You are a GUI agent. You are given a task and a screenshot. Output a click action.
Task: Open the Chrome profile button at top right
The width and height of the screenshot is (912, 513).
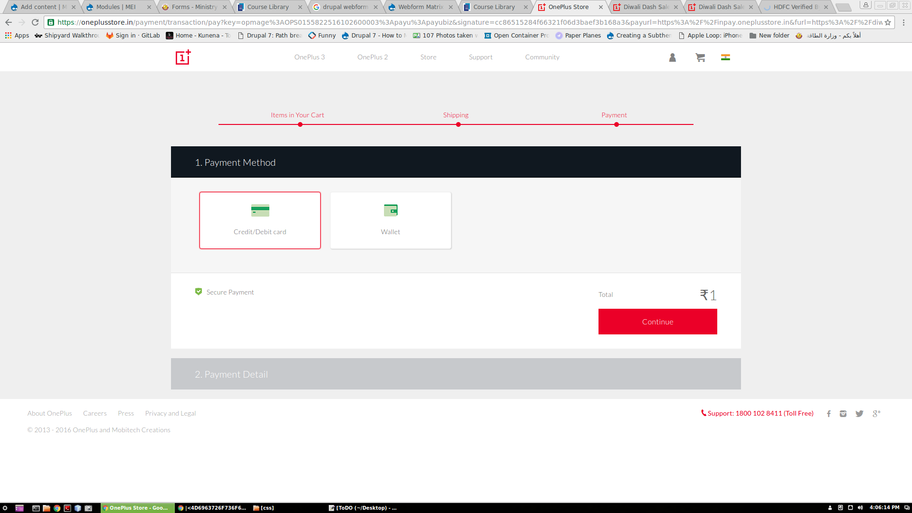coord(866,5)
